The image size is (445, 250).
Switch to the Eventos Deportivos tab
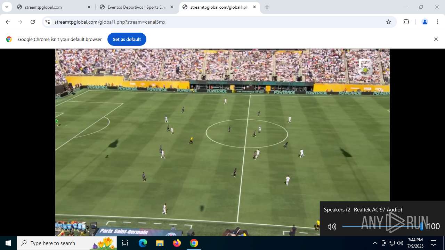137,7
